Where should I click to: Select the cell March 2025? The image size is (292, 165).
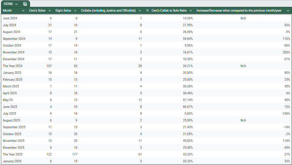pos(11,86)
